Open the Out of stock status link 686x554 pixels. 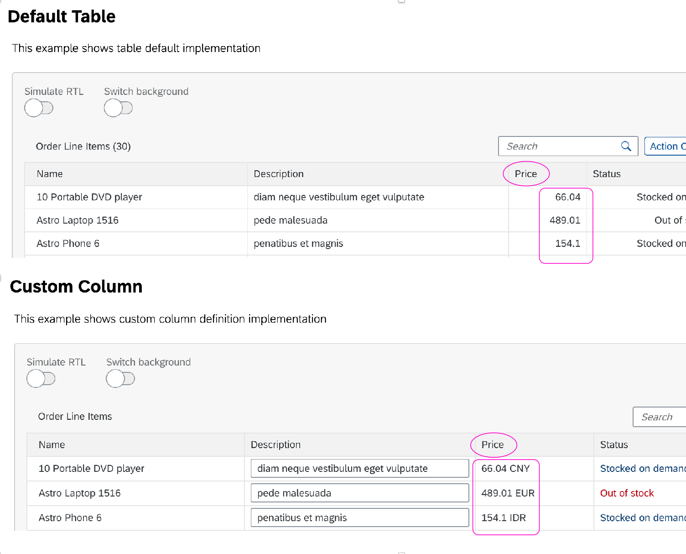point(627,493)
